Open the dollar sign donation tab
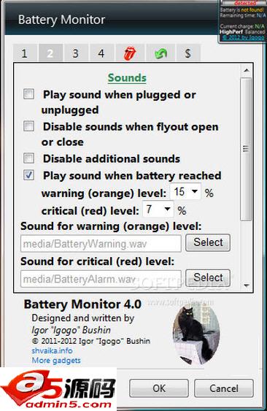 (187, 53)
